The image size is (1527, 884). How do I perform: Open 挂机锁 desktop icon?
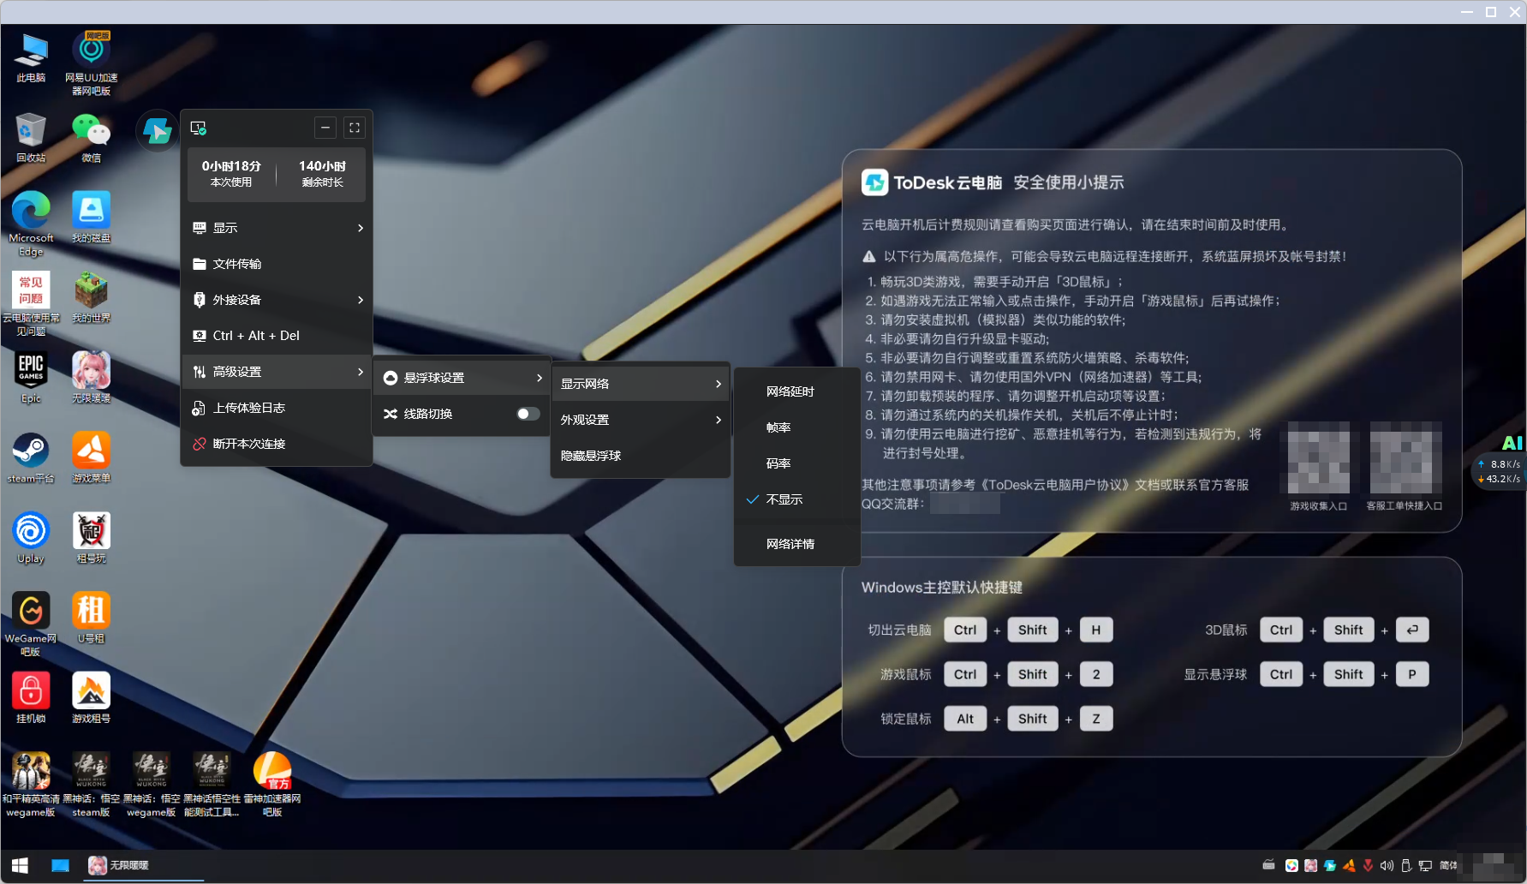coord(31,697)
